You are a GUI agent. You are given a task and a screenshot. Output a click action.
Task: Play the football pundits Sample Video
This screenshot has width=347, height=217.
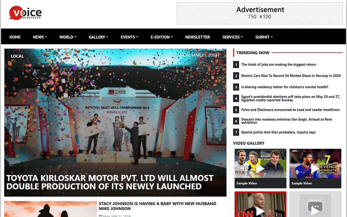260,163
